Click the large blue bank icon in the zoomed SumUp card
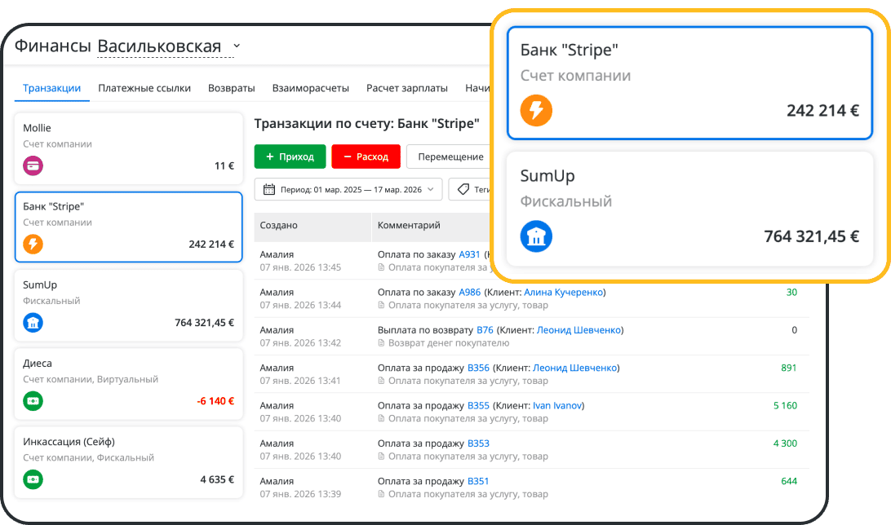 click(x=536, y=236)
